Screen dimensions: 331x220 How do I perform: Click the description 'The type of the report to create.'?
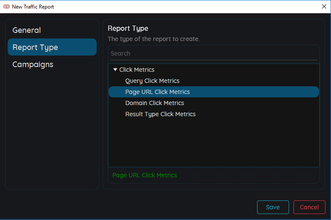tap(154, 39)
